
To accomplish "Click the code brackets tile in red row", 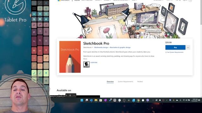I will coord(40,51).
